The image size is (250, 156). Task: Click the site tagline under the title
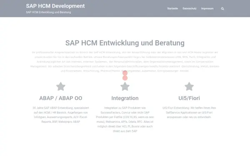coord(48,12)
